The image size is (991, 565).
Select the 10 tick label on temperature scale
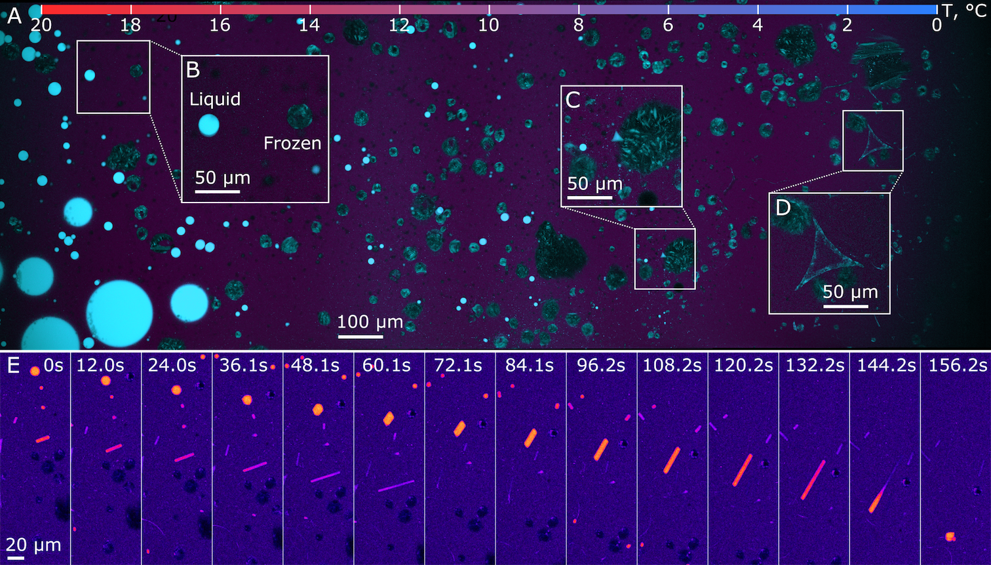coord(489,25)
